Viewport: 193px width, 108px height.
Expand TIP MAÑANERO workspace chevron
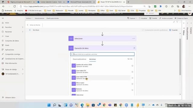23,74
